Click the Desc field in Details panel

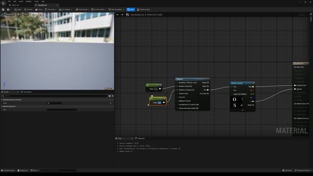[62, 110]
